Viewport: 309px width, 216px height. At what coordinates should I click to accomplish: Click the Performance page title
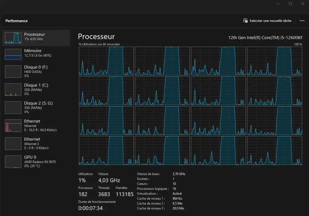(17, 21)
